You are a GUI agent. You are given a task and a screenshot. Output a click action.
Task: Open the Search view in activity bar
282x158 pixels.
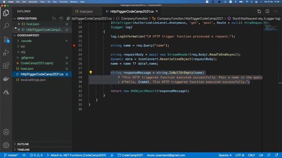(x=6, y=26)
